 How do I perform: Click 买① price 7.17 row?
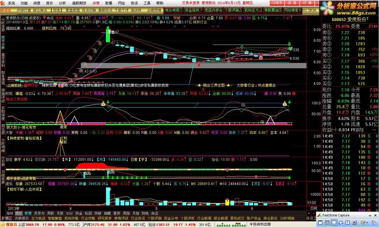coord(350,61)
